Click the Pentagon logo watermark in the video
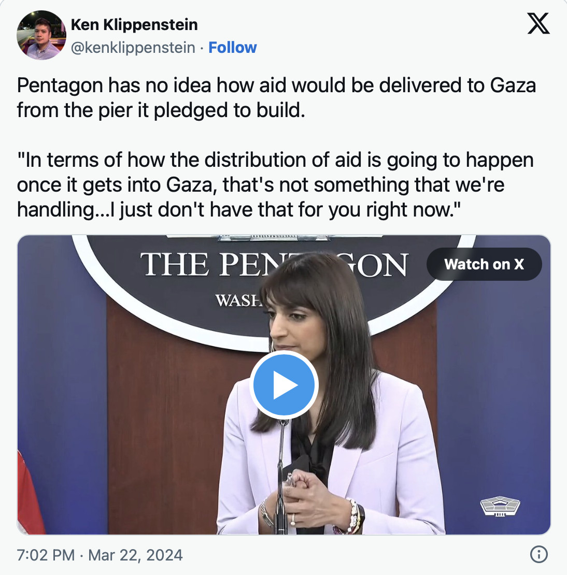Image resolution: width=567 pixels, height=575 pixels. [500, 506]
